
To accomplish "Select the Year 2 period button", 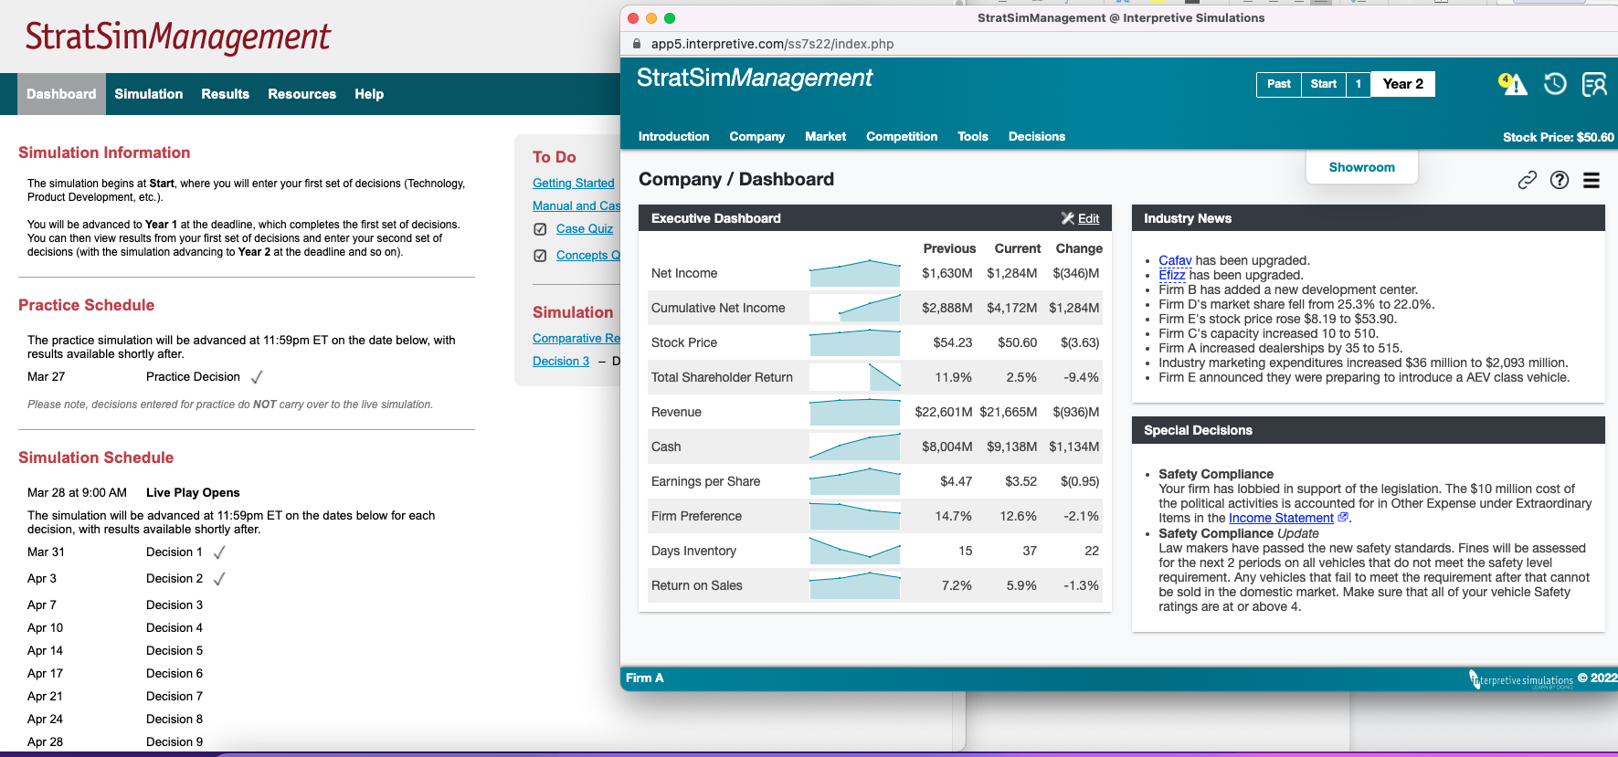I will click(x=1402, y=84).
